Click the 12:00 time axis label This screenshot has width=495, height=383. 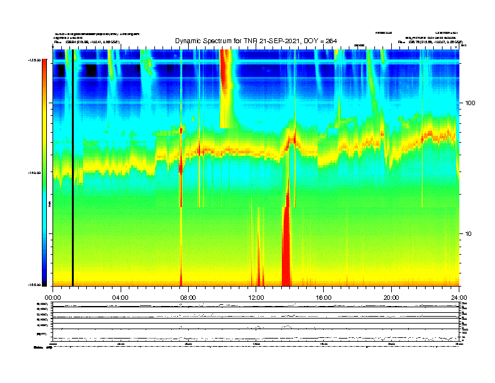coord(256,298)
